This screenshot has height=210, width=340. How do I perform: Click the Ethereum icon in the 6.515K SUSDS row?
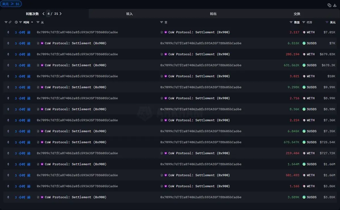[8, 43]
